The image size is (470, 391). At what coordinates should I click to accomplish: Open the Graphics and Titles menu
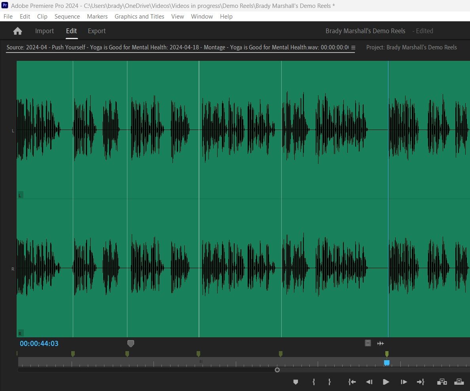[139, 17]
